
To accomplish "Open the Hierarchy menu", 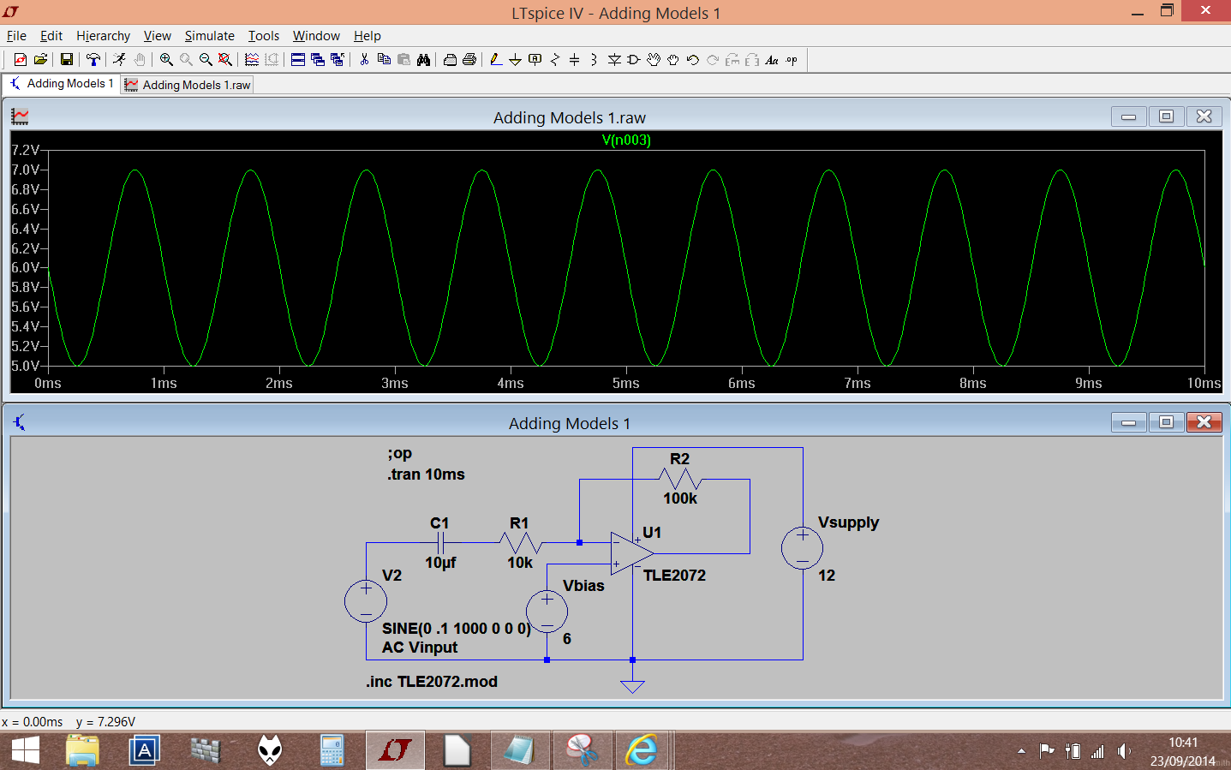I will (x=103, y=35).
